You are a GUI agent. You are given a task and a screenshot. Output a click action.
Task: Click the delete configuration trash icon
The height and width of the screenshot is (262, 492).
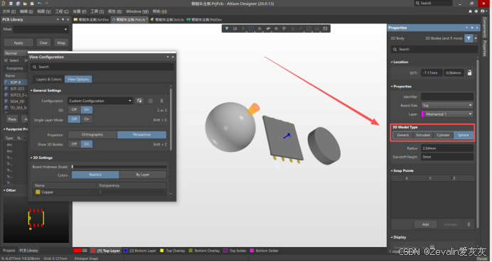(161, 101)
